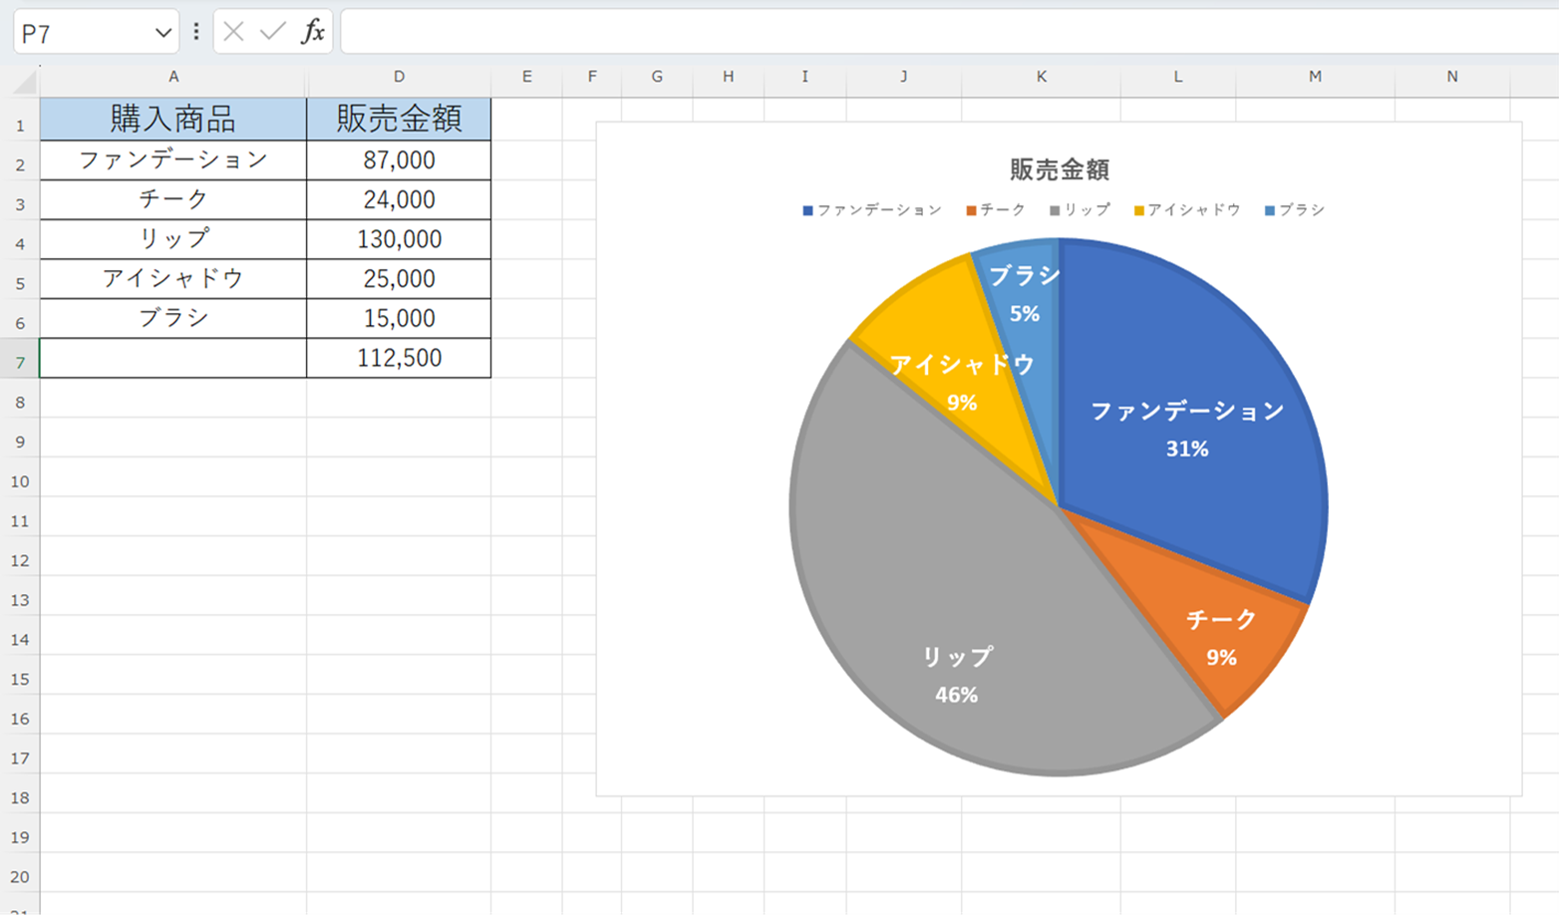Select column D header
This screenshot has height=915, width=1559.
pos(399,77)
